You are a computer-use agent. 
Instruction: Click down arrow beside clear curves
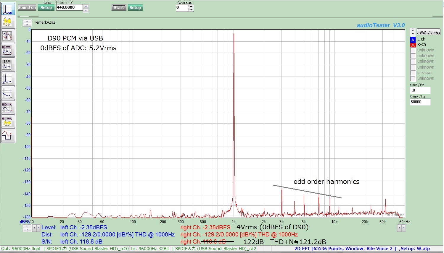tap(413, 34)
